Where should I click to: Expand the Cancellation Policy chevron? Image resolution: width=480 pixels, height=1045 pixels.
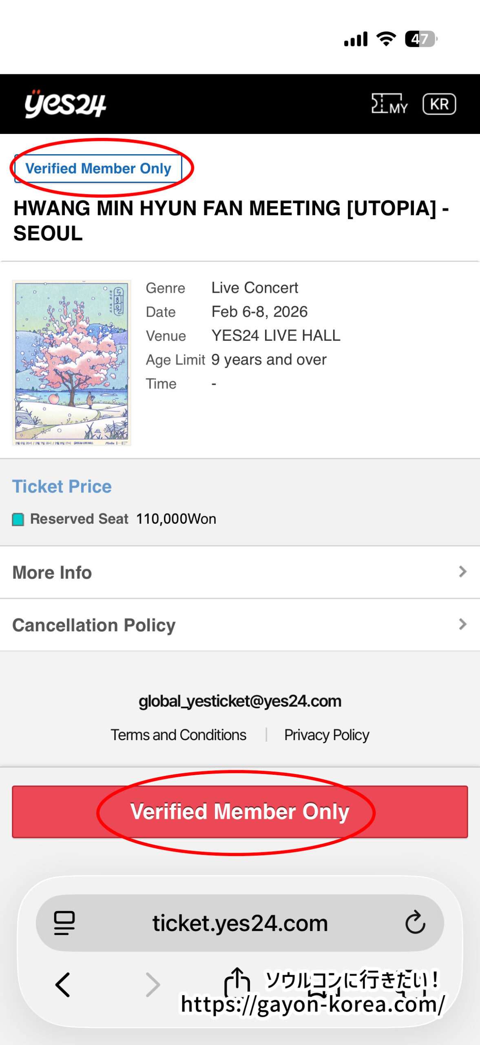click(462, 624)
